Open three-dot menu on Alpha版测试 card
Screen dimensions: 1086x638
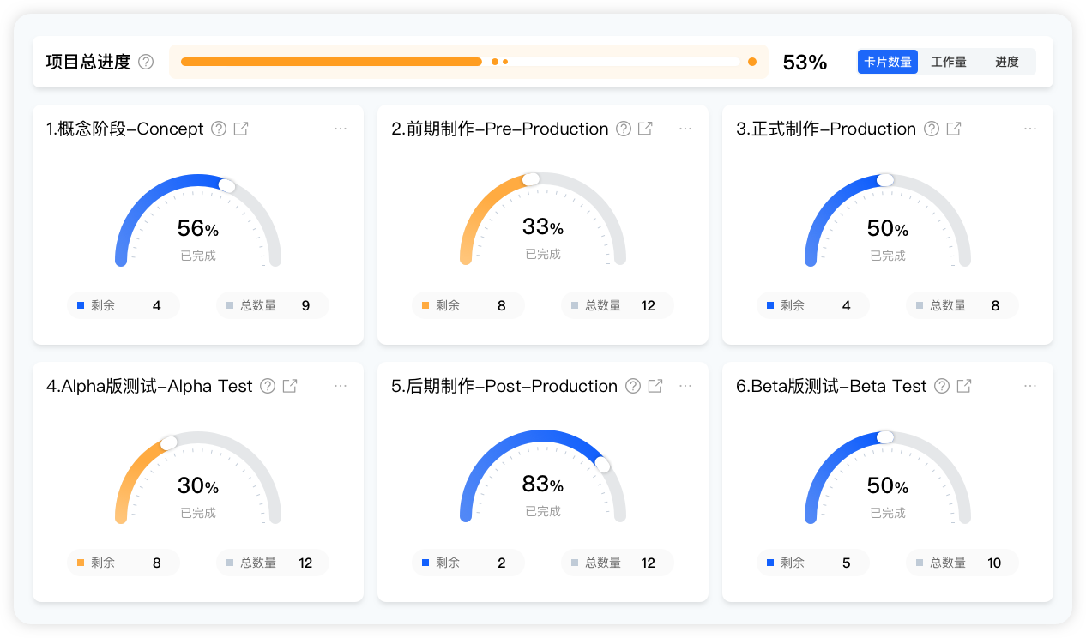[341, 386]
